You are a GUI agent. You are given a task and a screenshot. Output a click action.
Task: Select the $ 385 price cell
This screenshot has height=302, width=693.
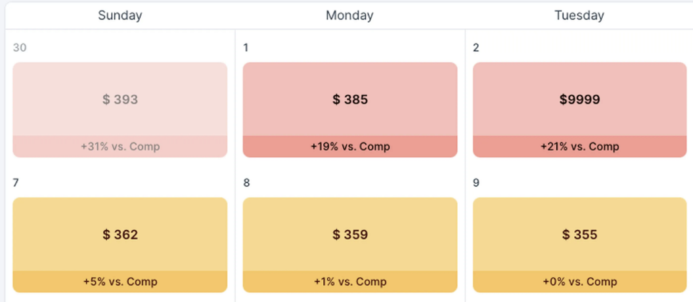(350, 100)
